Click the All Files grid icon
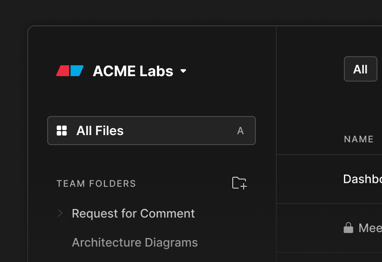Viewport: 382px width, 262px height. click(62, 131)
